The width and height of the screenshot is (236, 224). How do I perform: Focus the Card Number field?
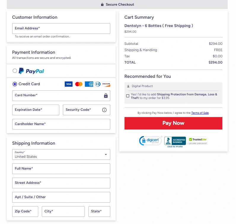pos(58,96)
